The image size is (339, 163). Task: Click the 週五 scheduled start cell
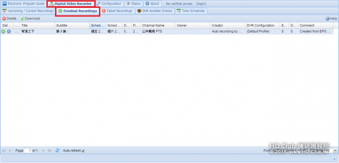(98, 31)
